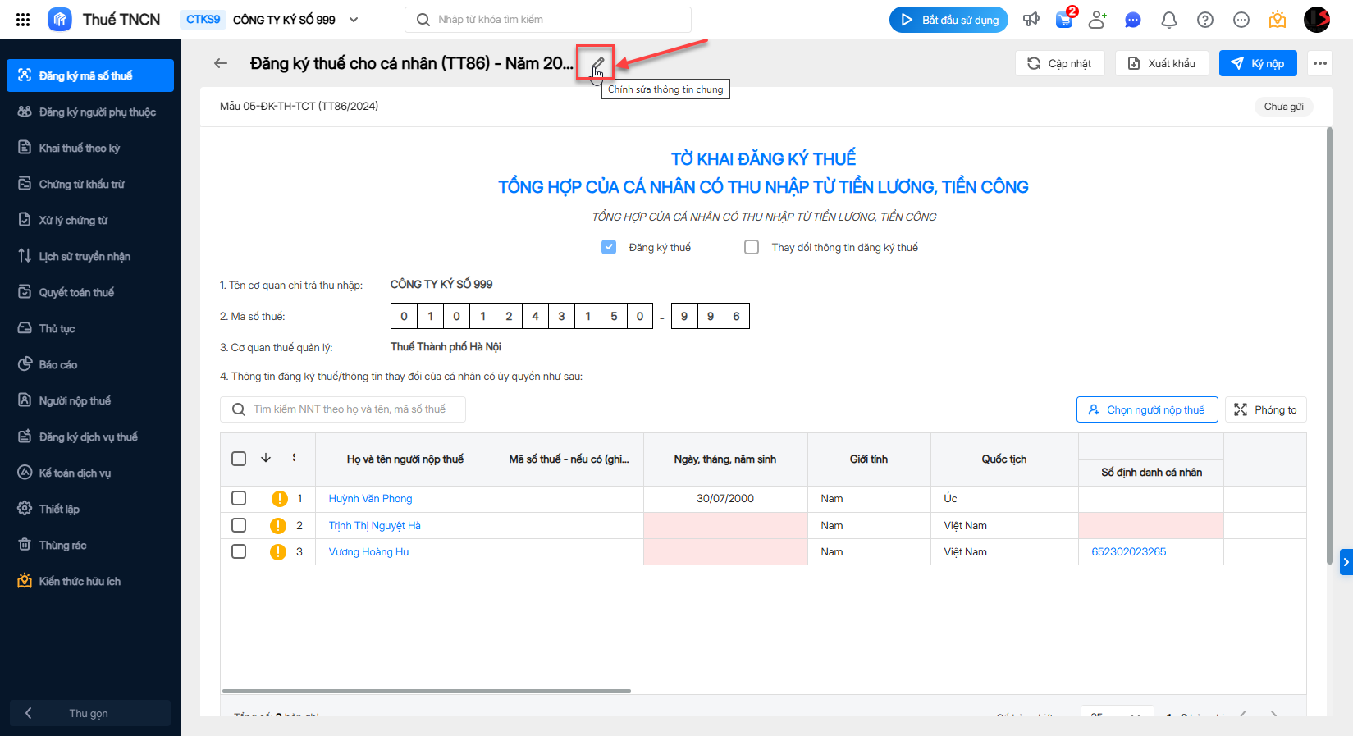Open Lịch sử truyền nhận menu
Image resolution: width=1353 pixels, height=736 pixels.
click(90, 256)
